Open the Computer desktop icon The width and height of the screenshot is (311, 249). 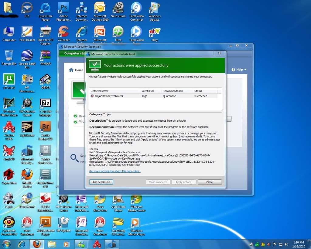pos(9,33)
